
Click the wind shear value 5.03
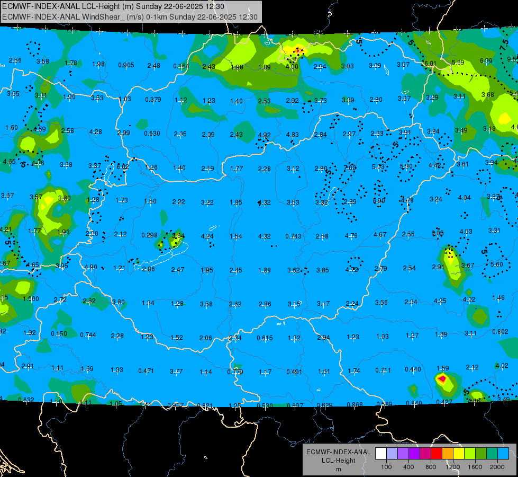pyautogui.click(x=378, y=167)
